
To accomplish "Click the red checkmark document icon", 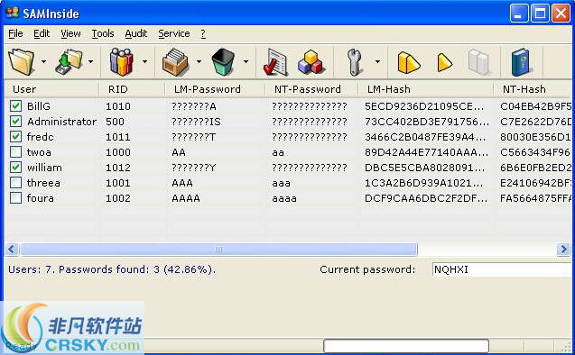I will coord(275,61).
